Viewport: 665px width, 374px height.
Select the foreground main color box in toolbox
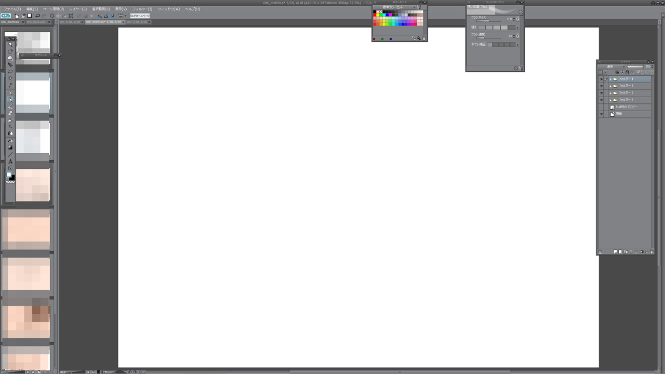point(9,175)
